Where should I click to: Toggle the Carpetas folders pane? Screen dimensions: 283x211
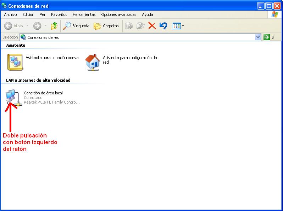(x=106, y=26)
